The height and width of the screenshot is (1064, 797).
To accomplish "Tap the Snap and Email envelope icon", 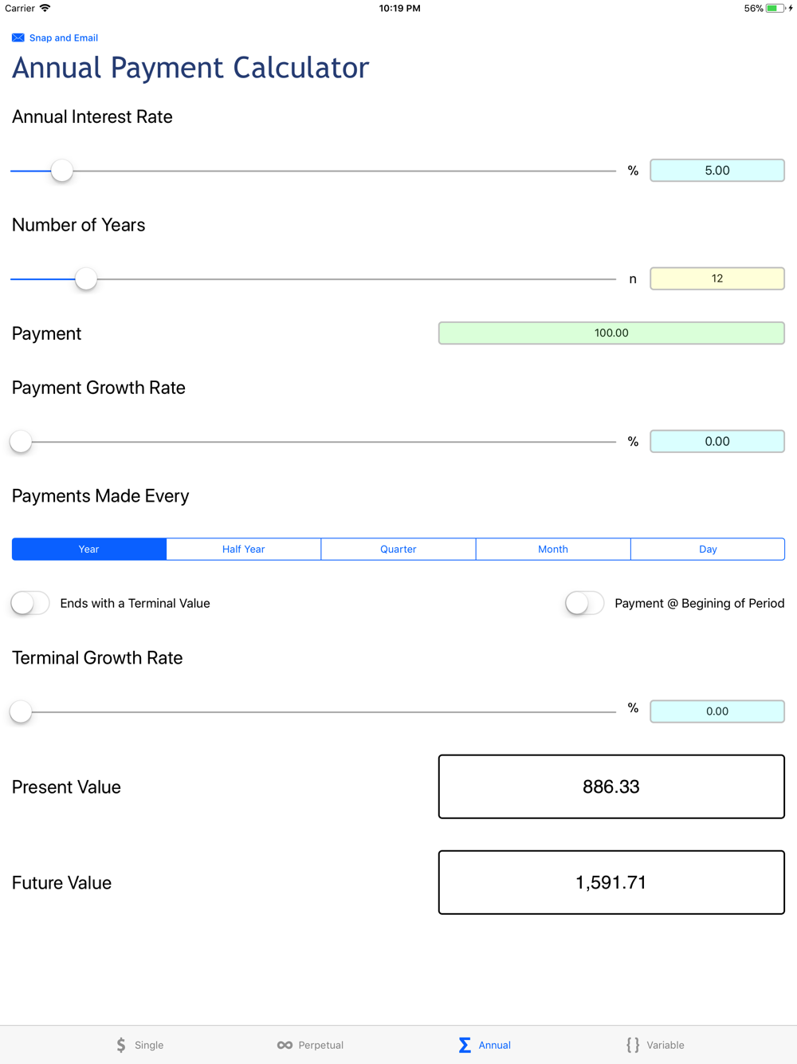I will 18,37.
